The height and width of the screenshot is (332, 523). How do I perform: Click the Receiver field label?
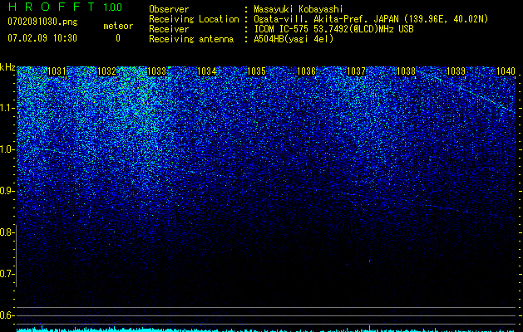pos(169,29)
